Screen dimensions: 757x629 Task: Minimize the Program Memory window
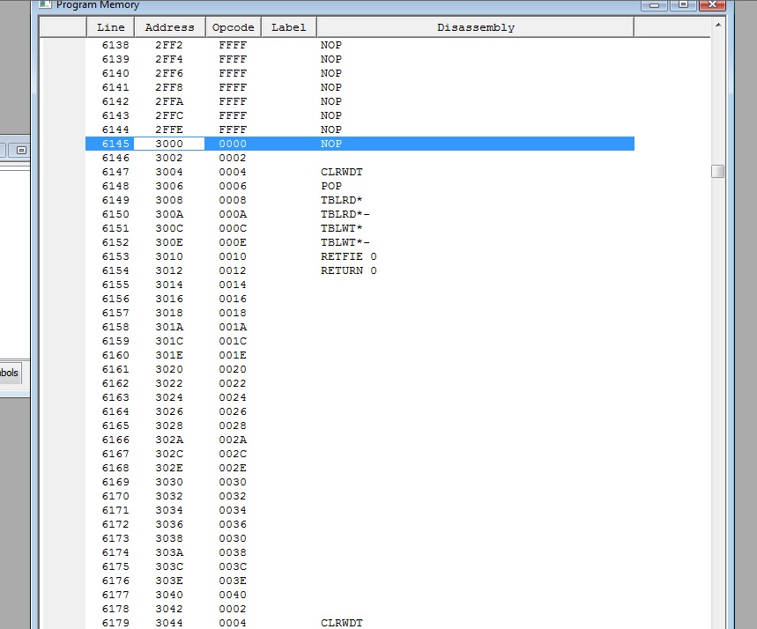click(654, 4)
